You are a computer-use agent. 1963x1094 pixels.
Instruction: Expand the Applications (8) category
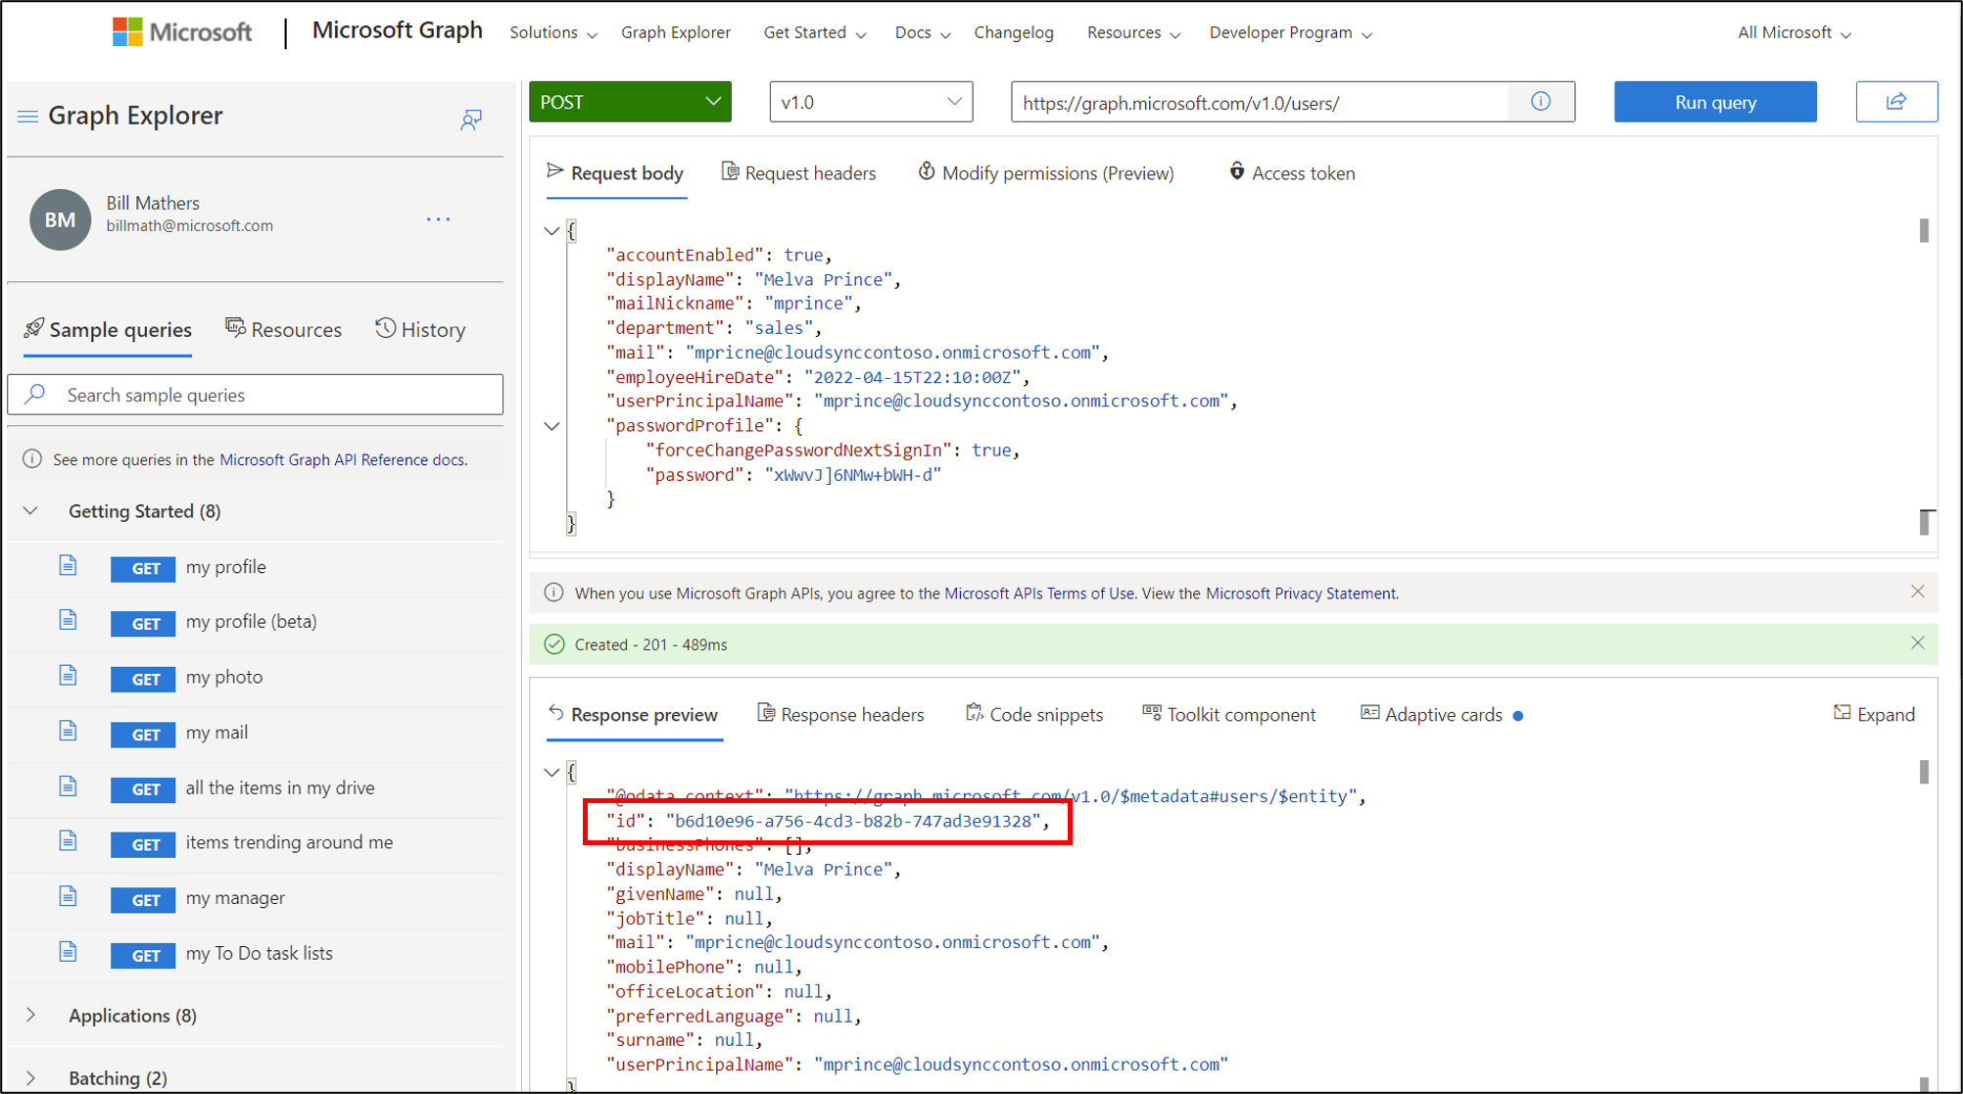pos(31,1015)
